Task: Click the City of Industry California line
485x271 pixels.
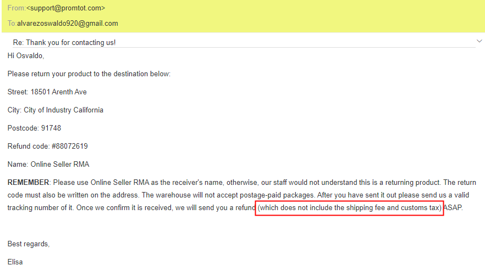Action: tap(56, 110)
